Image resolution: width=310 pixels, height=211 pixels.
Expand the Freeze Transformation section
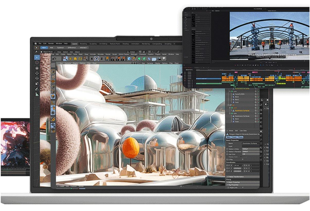pos(242,177)
